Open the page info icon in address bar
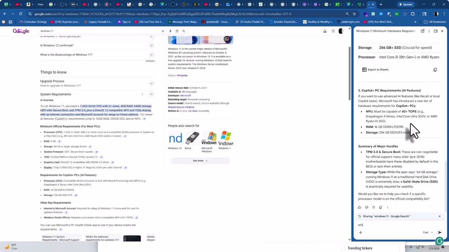449x252 pixels. (x=30, y=14)
